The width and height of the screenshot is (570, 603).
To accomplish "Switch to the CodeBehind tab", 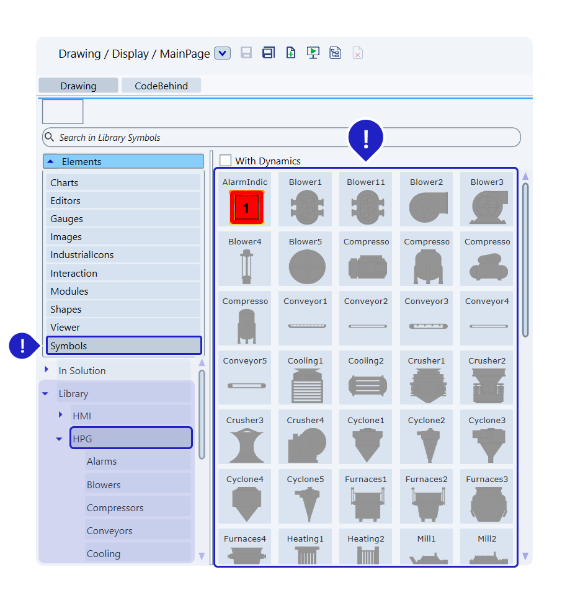I will coord(161,86).
